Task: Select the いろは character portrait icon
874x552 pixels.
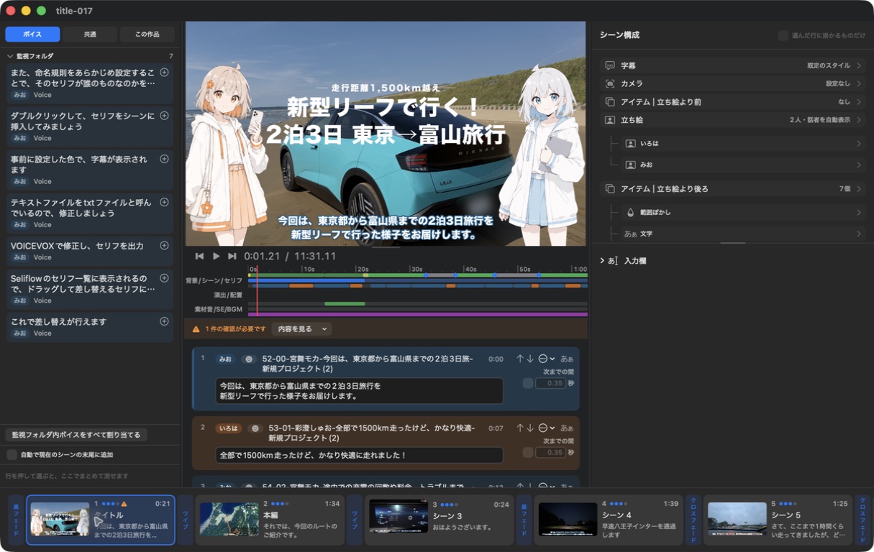Action: [x=631, y=144]
